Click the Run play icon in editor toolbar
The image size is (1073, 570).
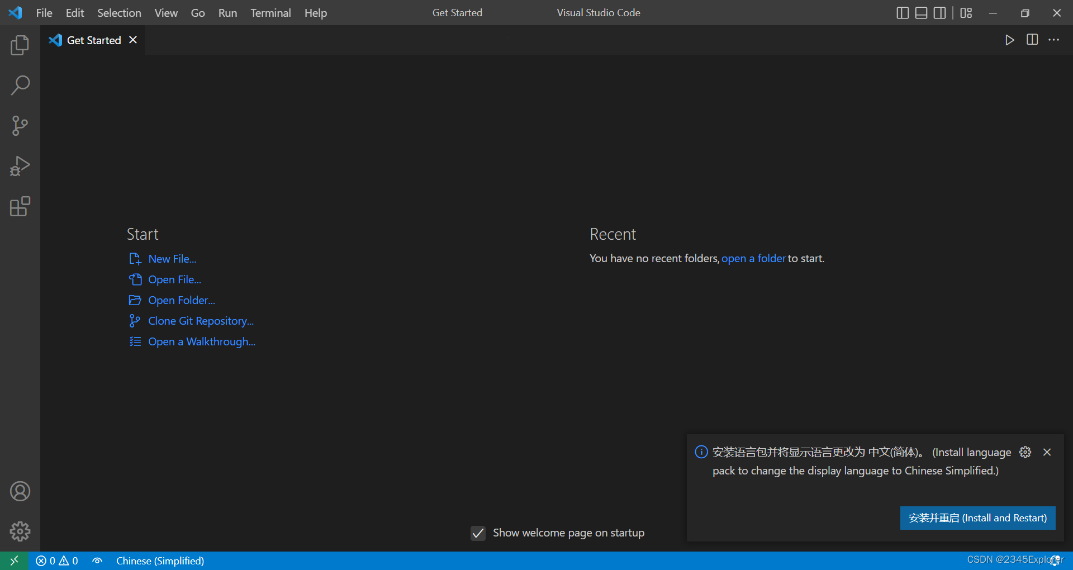point(1009,40)
